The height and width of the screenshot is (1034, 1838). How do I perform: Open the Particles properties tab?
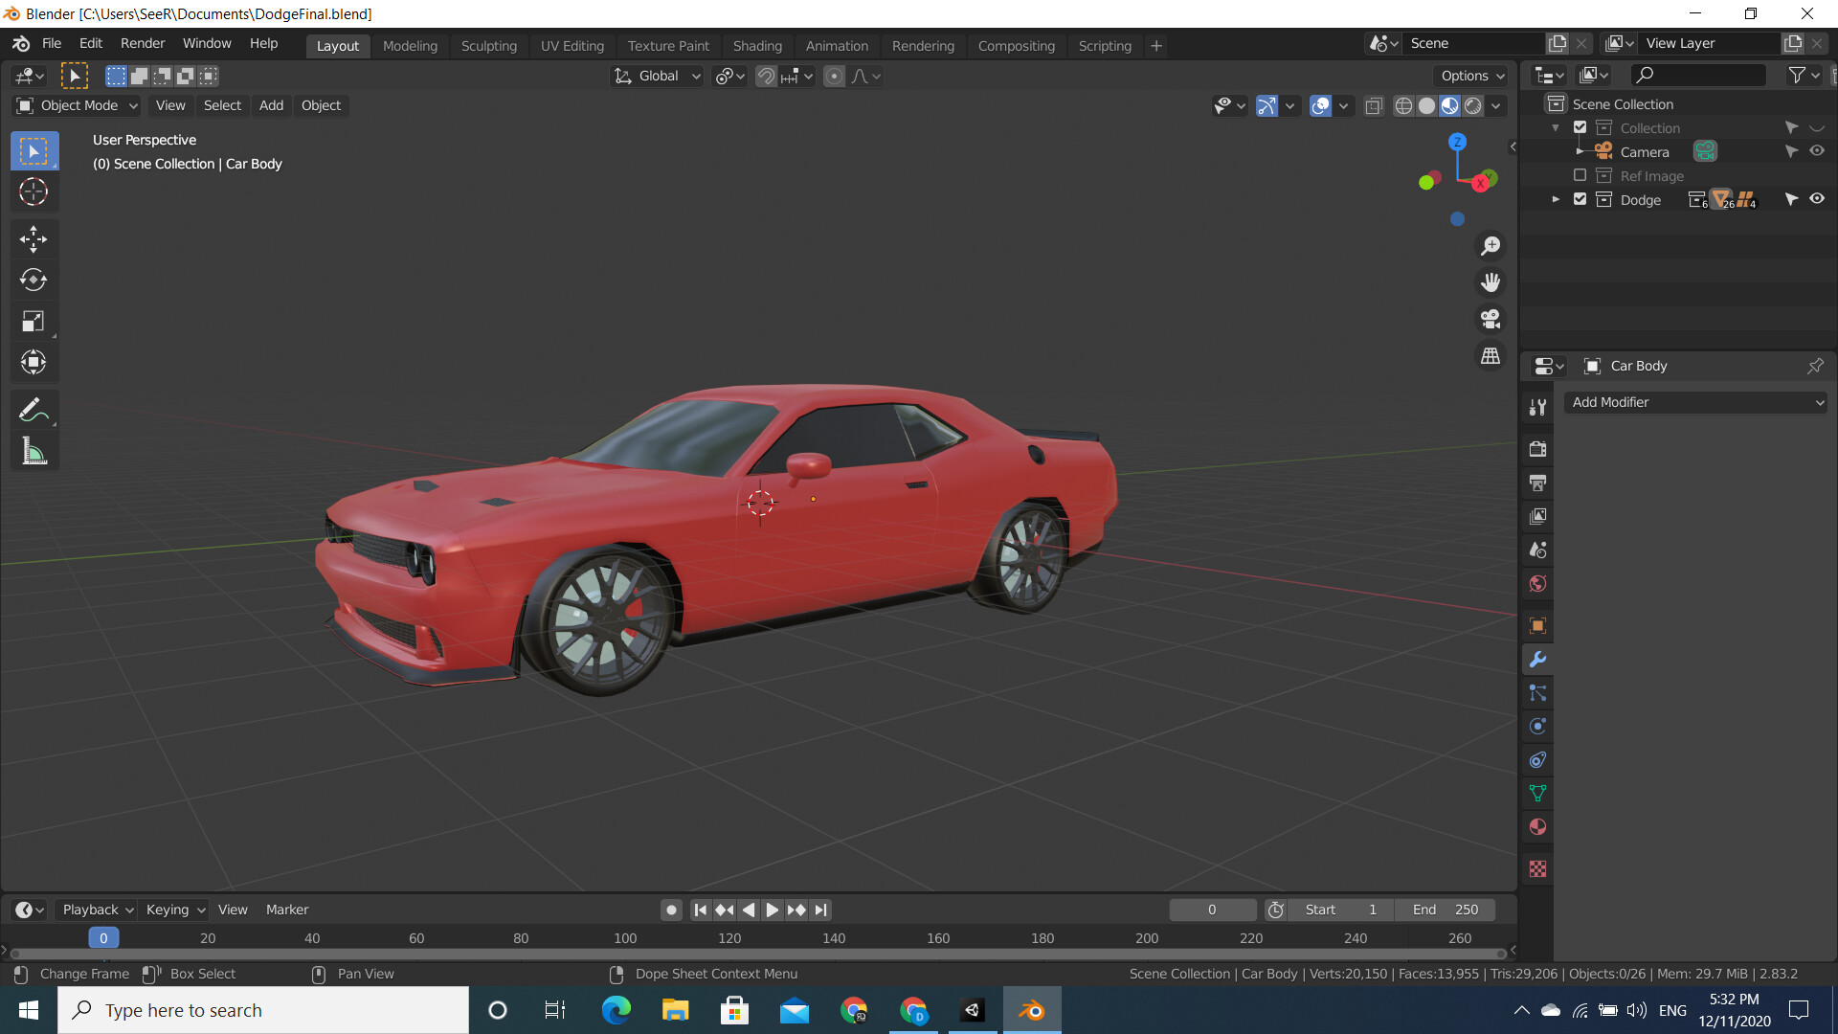[x=1537, y=692]
